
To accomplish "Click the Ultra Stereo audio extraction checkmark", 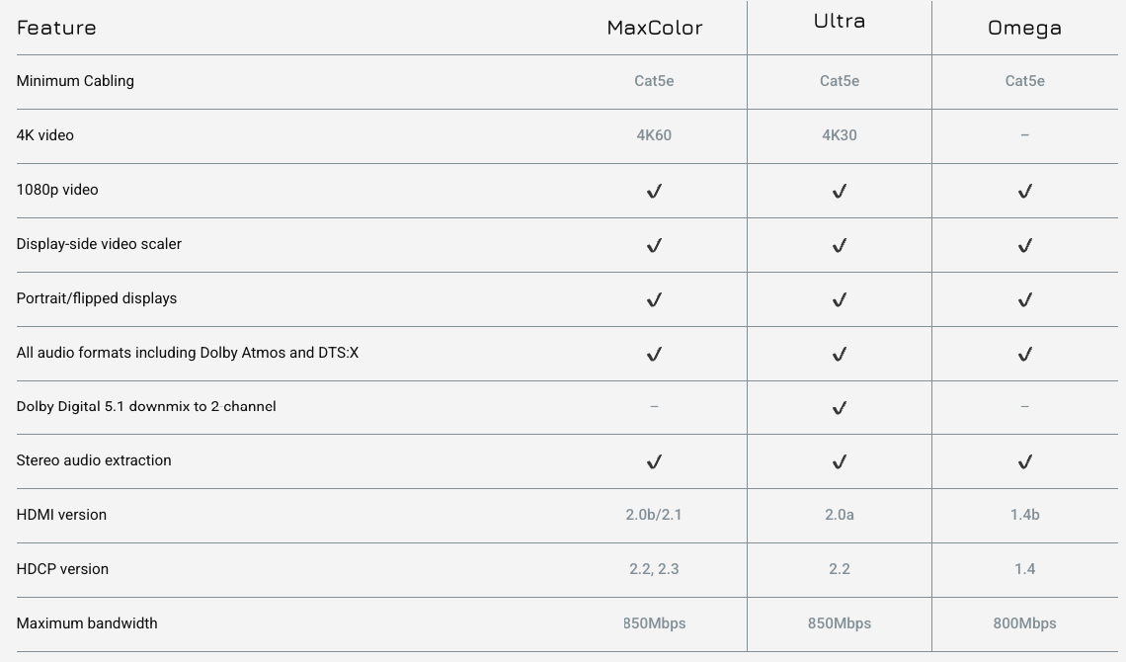I will pos(840,461).
